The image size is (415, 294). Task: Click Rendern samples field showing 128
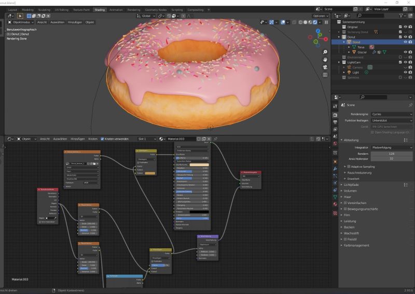pos(392,154)
